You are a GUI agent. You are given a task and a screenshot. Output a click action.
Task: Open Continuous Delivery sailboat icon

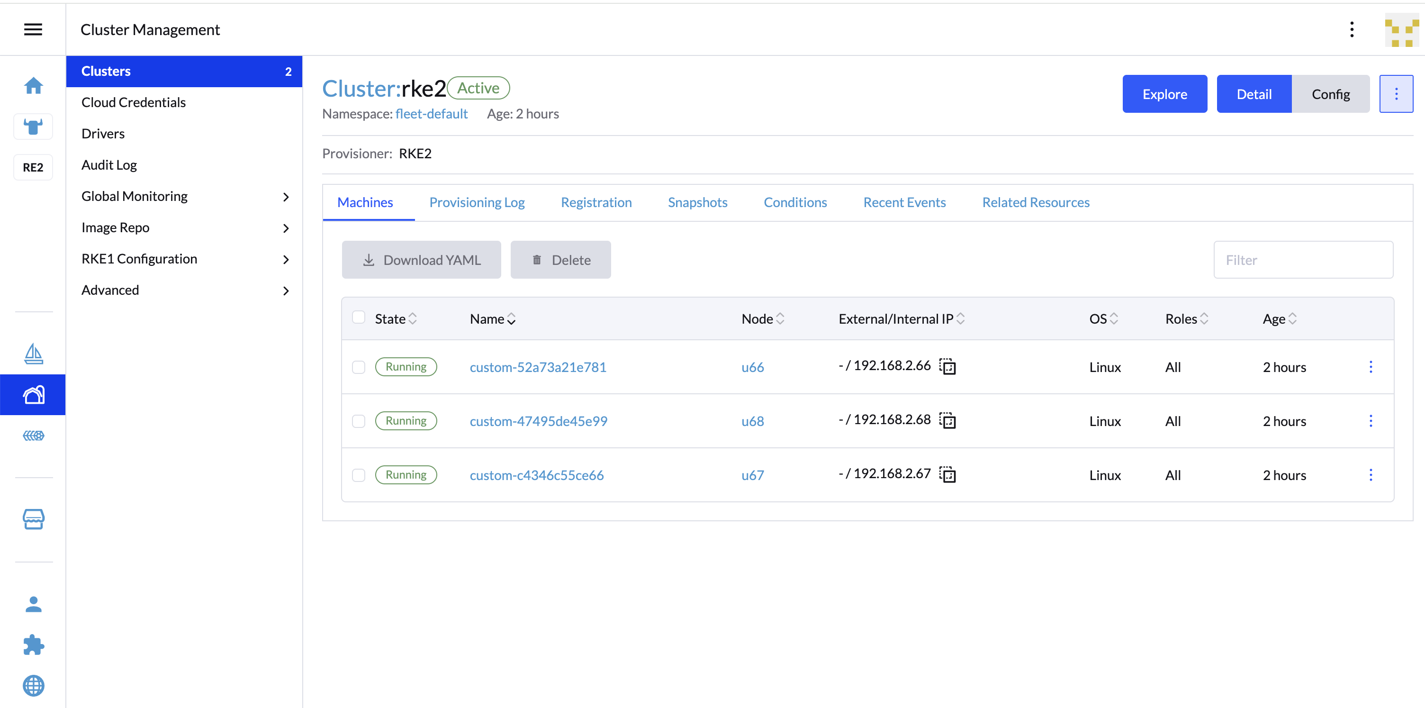coord(33,354)
